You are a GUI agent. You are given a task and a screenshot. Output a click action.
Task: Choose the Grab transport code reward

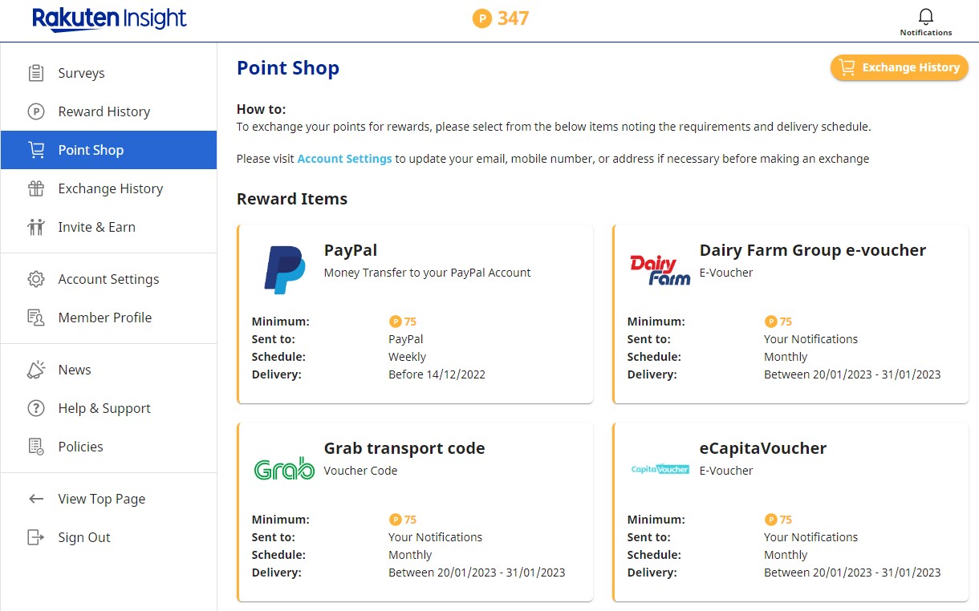415,512
